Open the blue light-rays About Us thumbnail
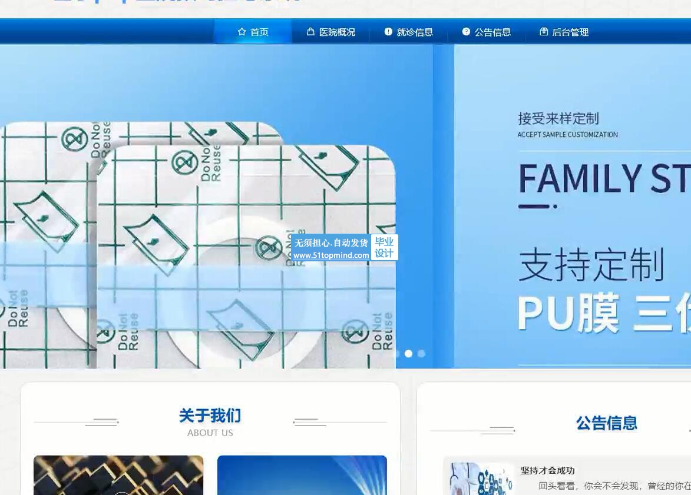691x495 pixels. click(302, 475)
